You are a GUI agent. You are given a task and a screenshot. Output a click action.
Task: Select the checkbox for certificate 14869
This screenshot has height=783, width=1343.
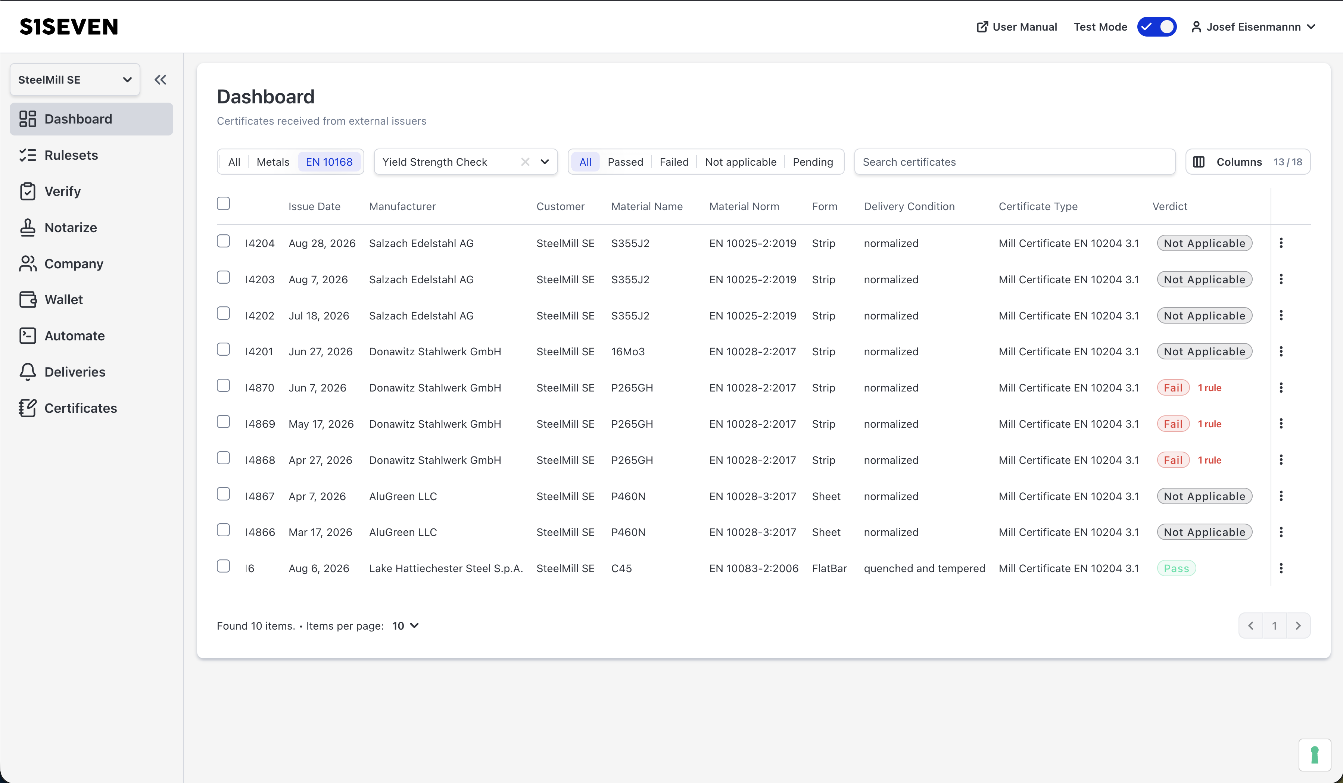(223, 422)
